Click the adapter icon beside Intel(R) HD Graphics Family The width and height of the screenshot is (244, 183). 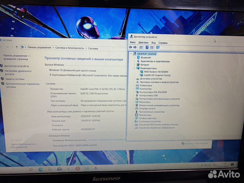coord(141,75)
